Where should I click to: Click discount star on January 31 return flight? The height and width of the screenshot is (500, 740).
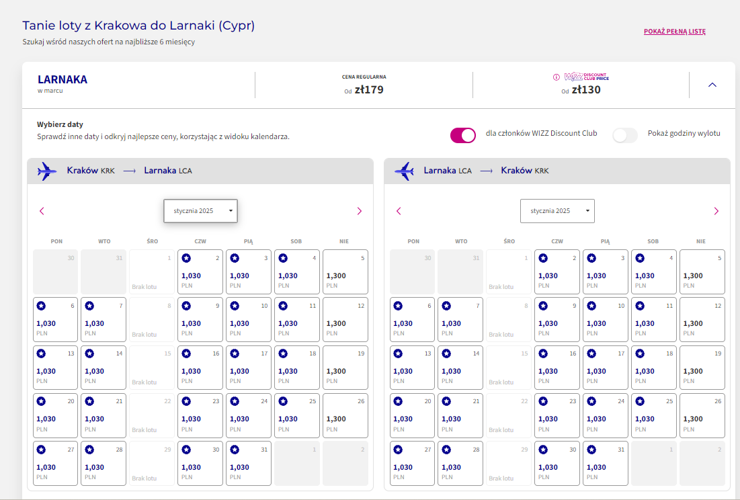[x=591, y=450]
